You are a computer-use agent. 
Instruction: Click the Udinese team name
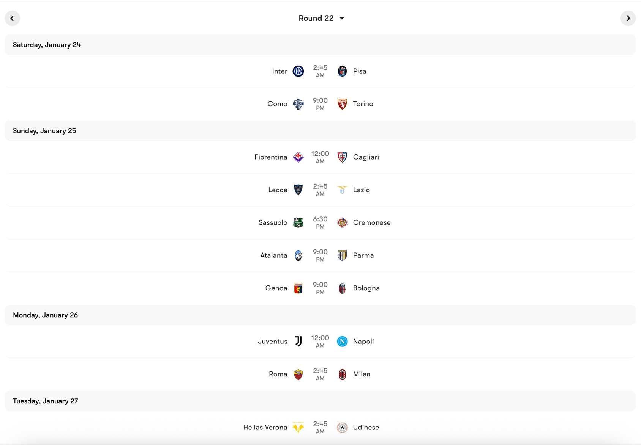pos(366,427)
